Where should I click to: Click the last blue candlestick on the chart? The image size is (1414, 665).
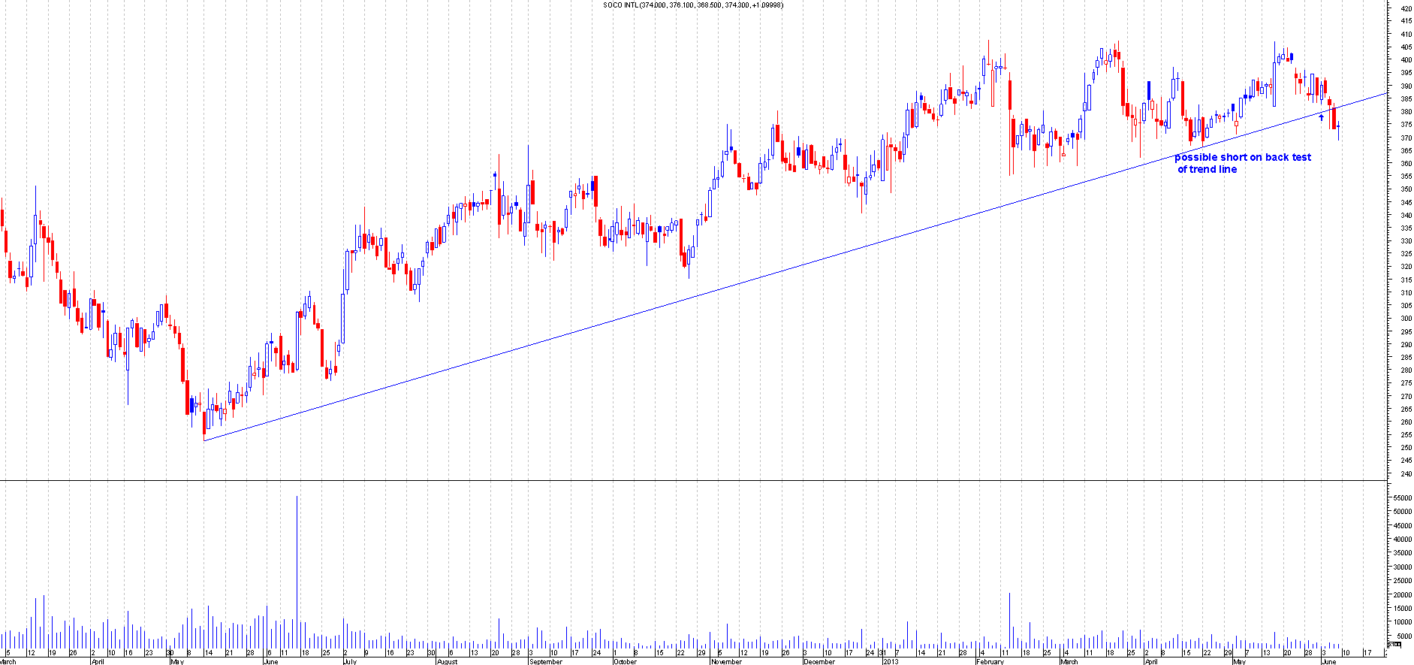(1338, 129)
